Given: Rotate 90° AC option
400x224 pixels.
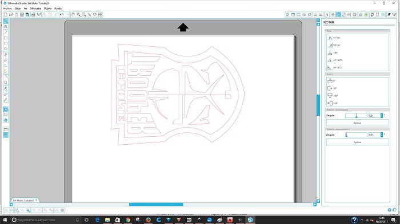Looking at the screenshot, I should tap(334, 45).
